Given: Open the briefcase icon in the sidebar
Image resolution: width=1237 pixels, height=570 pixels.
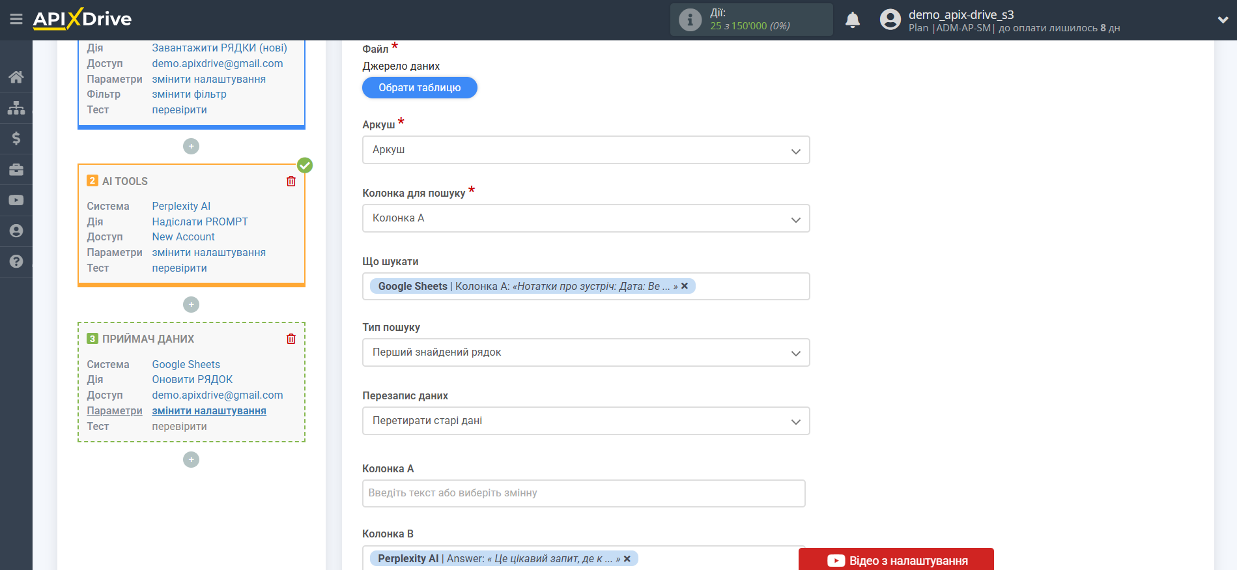Looking at the screenshot, I should click(16, 169).
